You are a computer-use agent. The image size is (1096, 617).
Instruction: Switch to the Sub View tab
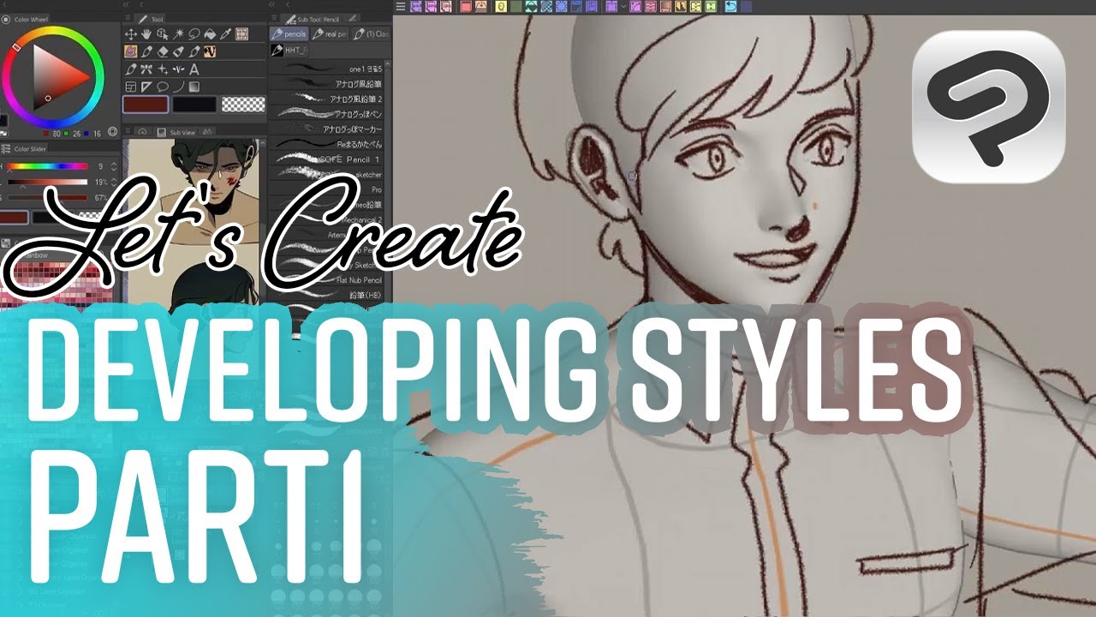pyautogui.click(x=176, y=132)
